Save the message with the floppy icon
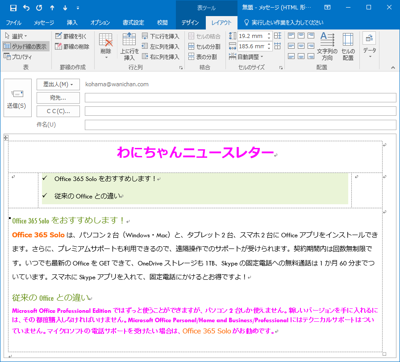The image size is (400, 362). click(x=13, y=8)
